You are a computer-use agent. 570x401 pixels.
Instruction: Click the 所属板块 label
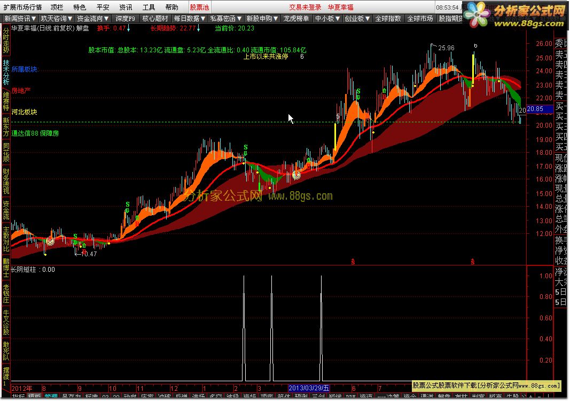25,69
